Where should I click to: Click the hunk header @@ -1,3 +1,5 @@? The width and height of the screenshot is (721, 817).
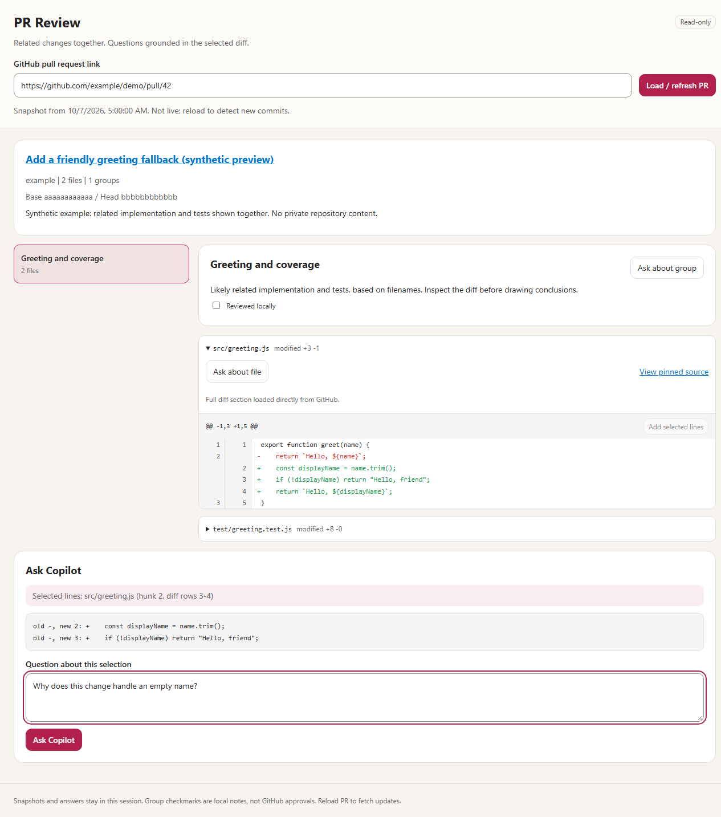231,426
